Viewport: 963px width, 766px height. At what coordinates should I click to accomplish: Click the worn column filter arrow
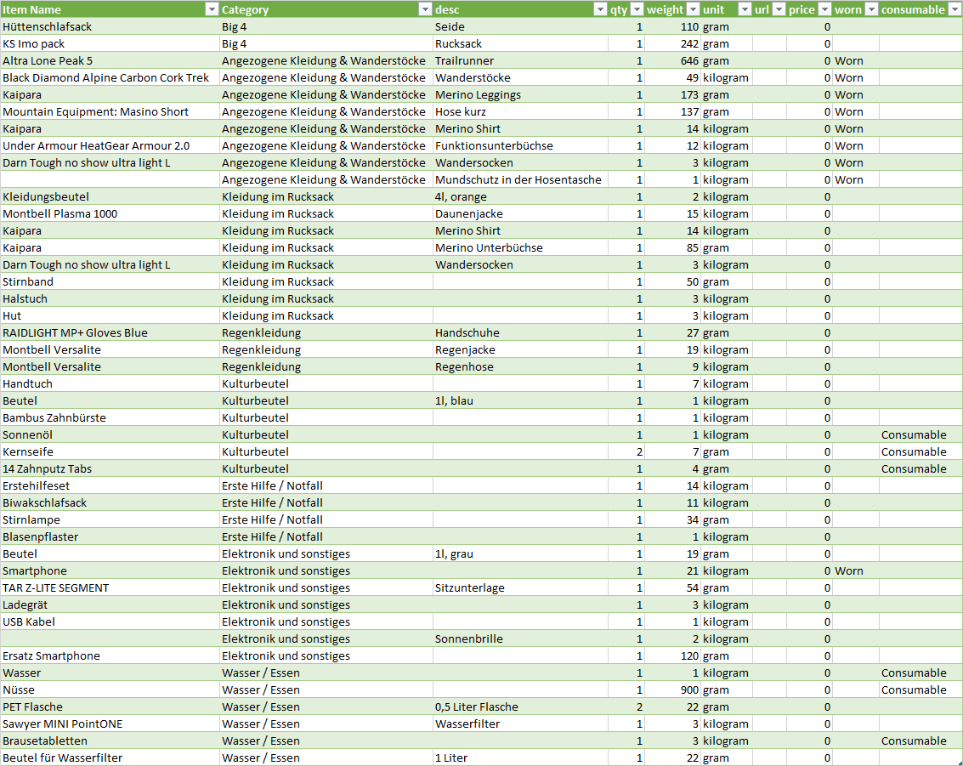click(870, 9)
